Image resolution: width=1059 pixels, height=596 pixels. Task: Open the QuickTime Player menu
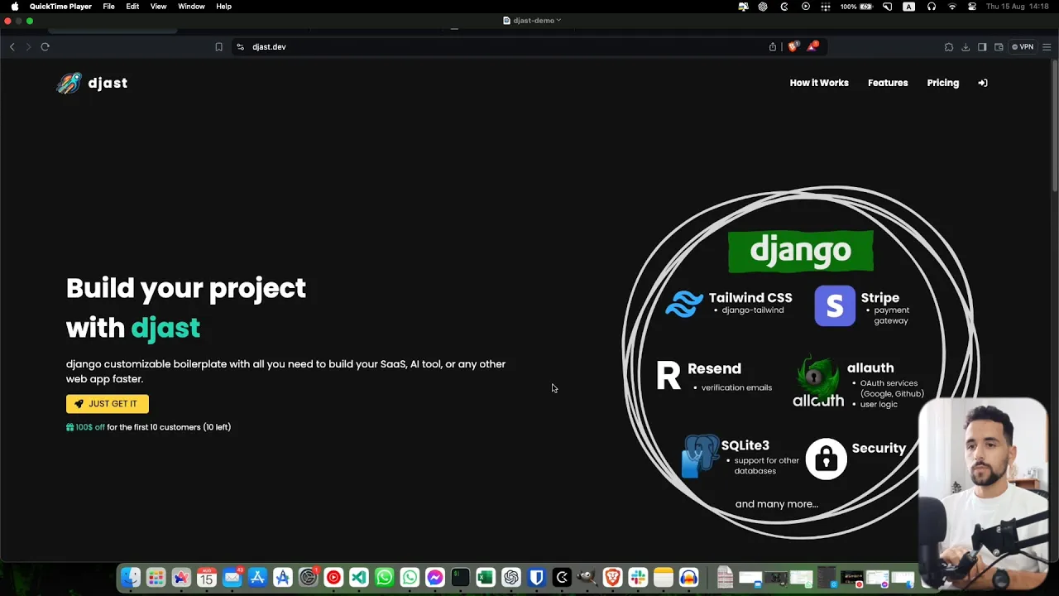point(60,7)
